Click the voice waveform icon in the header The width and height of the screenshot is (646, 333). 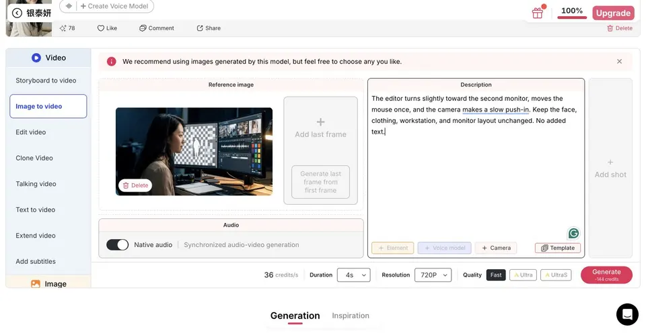click(69, 6)
